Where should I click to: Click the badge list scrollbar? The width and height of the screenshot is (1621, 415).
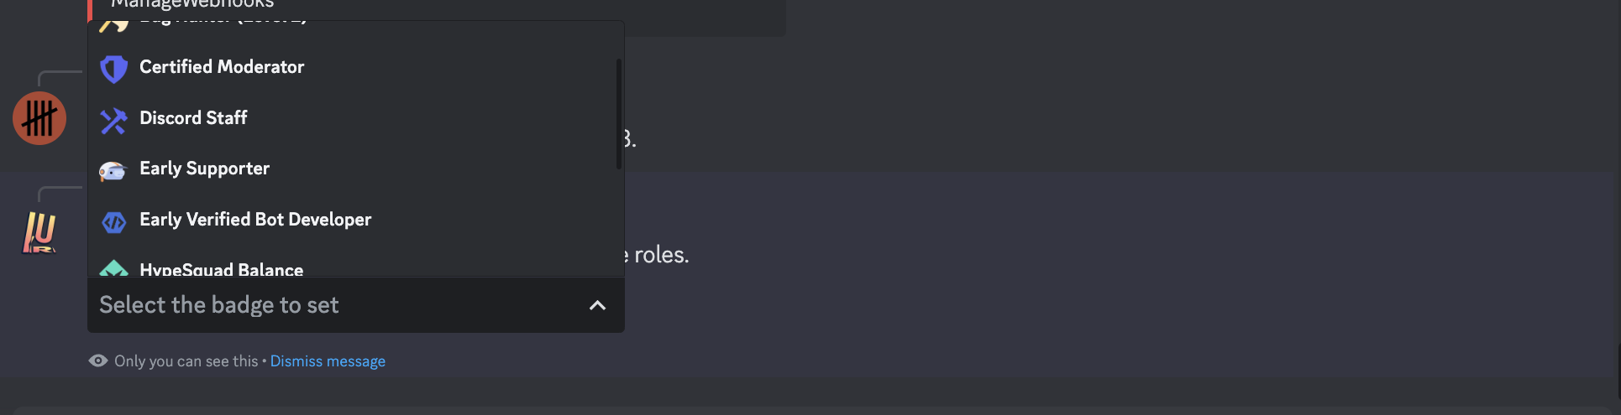click(619, 113)
